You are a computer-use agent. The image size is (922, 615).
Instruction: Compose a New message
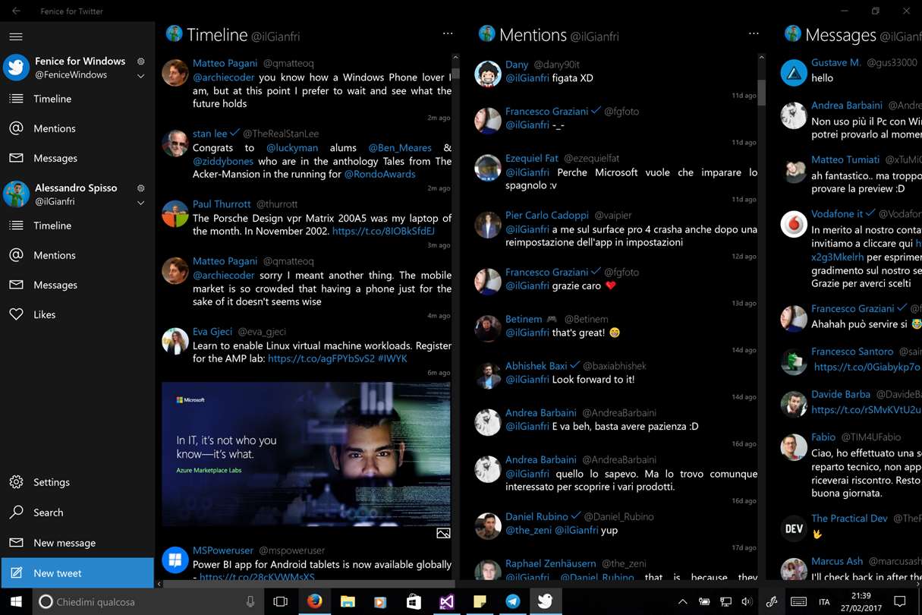coord(77,543)
